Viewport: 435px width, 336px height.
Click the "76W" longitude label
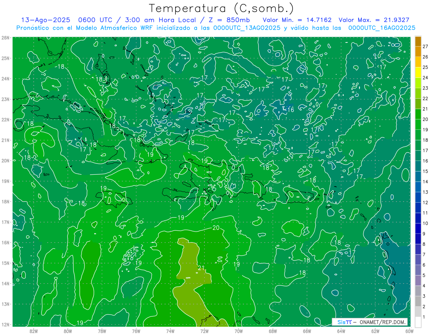tap(136, 331)
